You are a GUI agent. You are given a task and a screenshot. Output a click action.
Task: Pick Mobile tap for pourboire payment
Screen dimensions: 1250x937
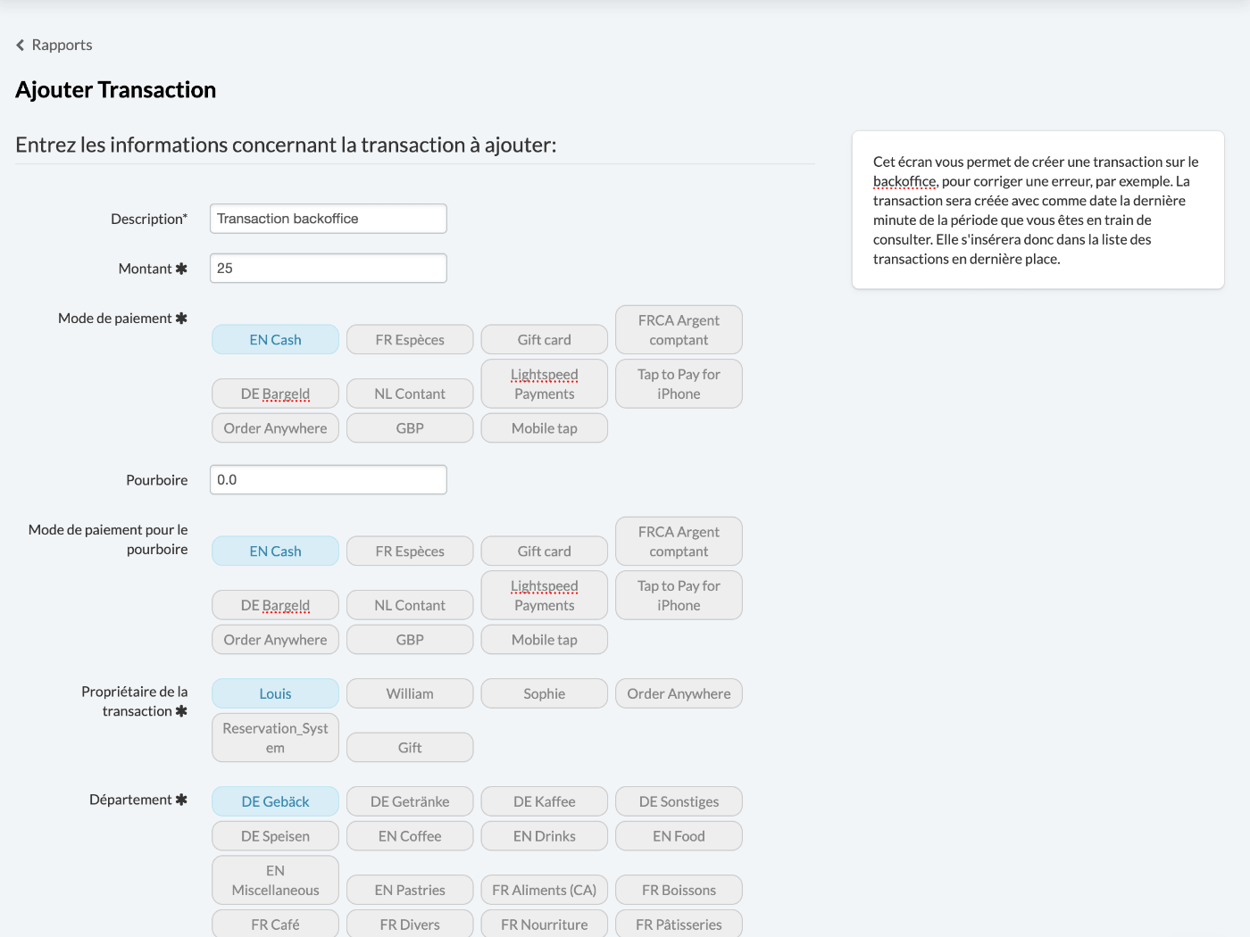click(545, 640)
